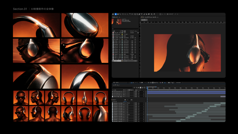Click the exposure value below the viewer
This screenshot has width=238, height=134.
tap(165, 83)
